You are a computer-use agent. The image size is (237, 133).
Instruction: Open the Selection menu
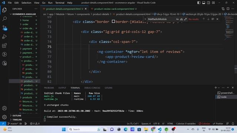click(26, 3)
